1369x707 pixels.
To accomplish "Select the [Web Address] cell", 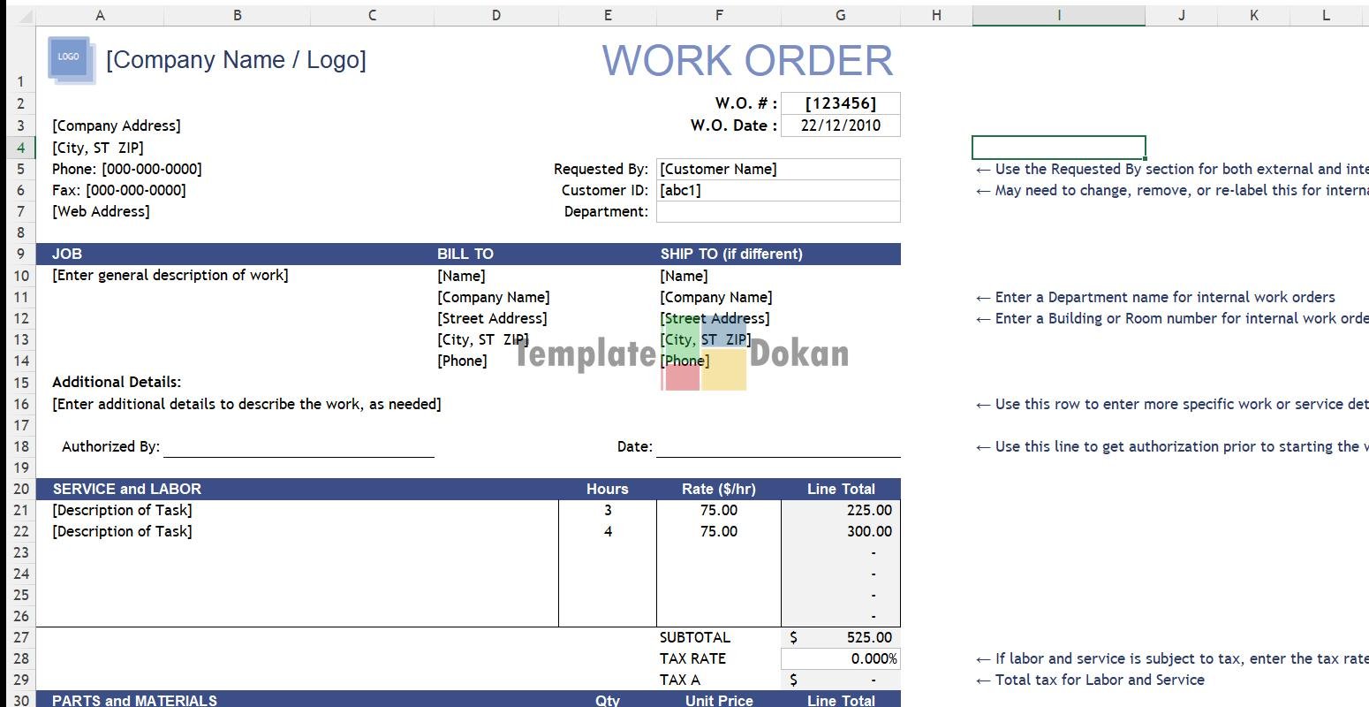I will [102, 211].
